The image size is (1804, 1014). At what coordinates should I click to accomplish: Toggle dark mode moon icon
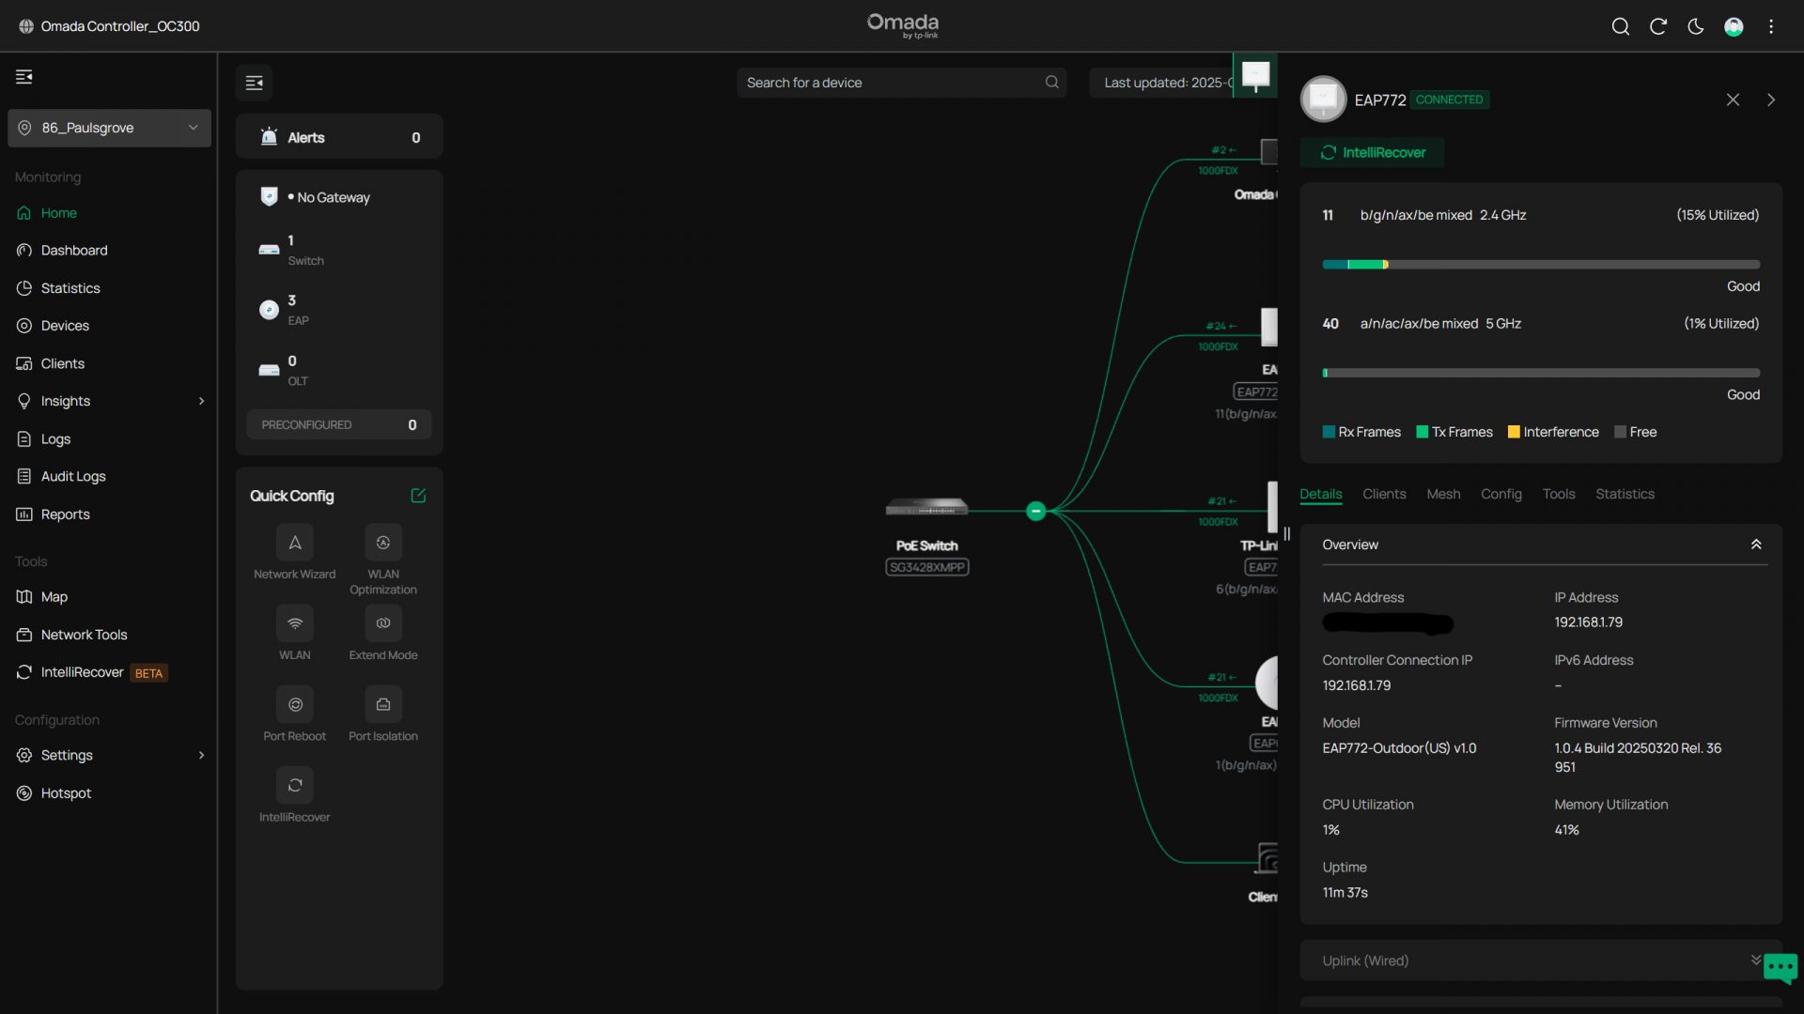pyautogui.click(x=1696, y=26)
